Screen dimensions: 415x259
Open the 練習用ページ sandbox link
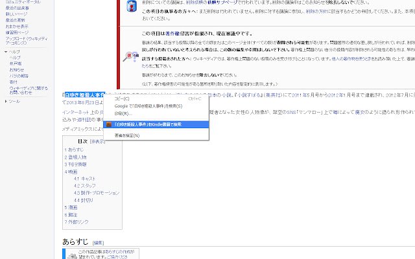tap(17, 32)
